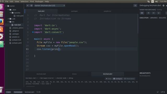Open pubspec.yaml in the file tree
167x94 pixels.
tap(16, 43)
